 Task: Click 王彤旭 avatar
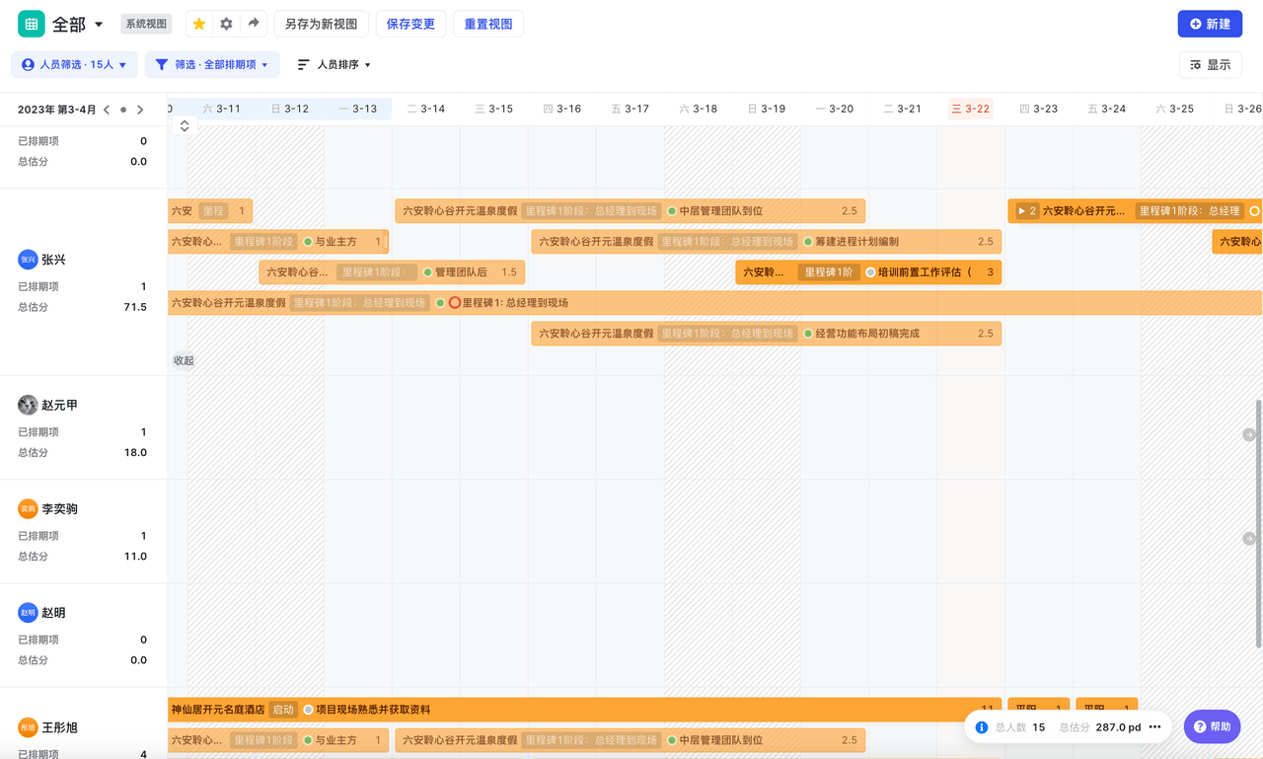point(28,727)
